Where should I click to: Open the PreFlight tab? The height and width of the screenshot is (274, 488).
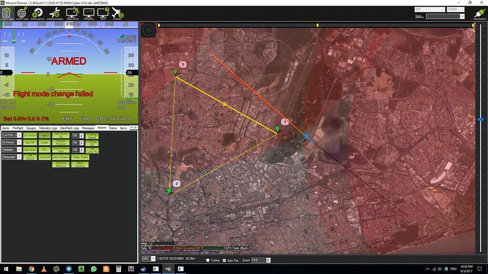click(x=18, y=128)
